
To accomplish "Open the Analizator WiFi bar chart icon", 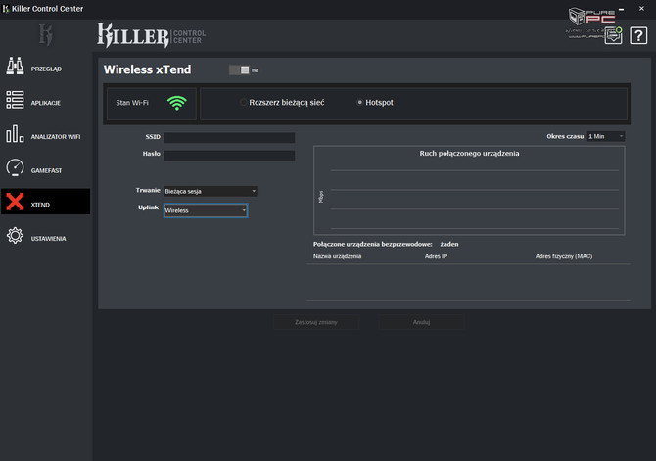I will coord(15,134).
